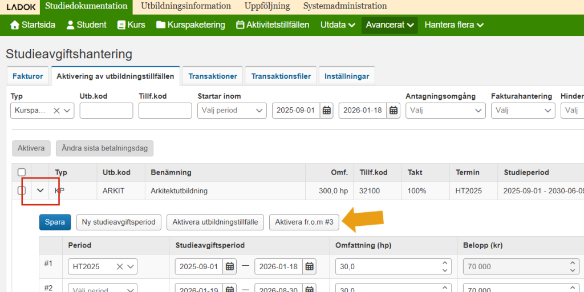Switch to the Studiedokumentation top tab
Image resolution: width=584 pixels, height=292 pixels.
click(x=86, y=6)
